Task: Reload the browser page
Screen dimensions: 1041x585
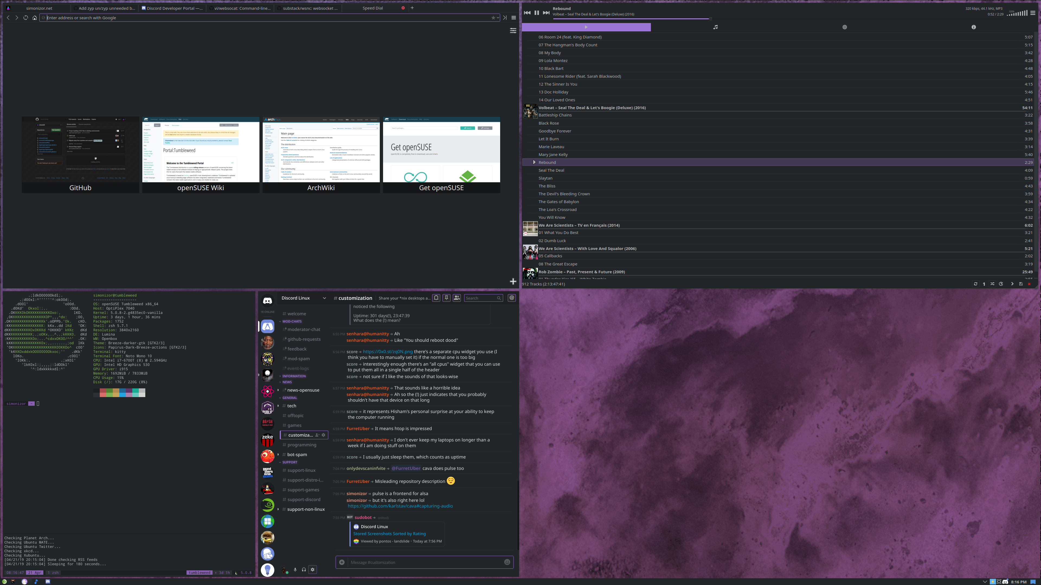Action: coord(25,18)
